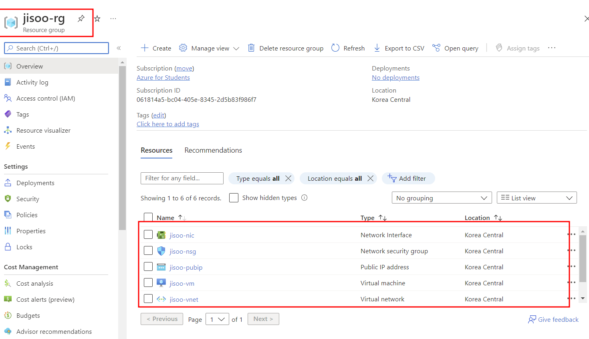Click the Previous page button
Screen dimensions: 589x339
pos(162,319)
